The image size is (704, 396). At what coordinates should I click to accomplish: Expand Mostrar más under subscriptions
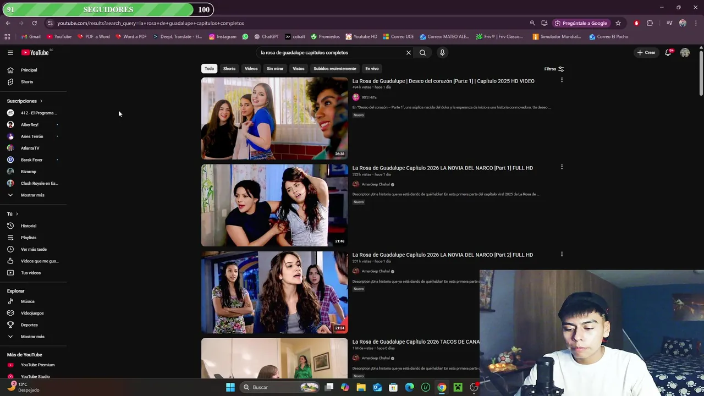coord(33,195)
